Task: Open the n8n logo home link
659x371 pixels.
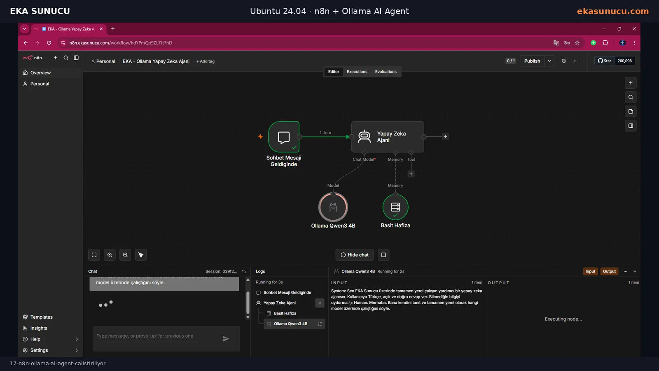Action: click(32, 58)
